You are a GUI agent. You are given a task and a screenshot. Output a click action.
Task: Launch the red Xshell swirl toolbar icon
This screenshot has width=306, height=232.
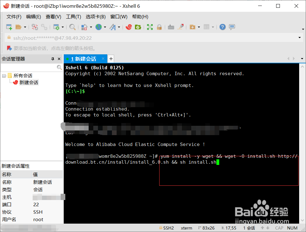129,27
